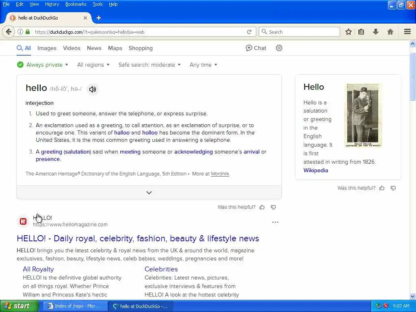Go back using the browser back arrow
This screenshot has width=416, height=312.
[x=9, y=32]
